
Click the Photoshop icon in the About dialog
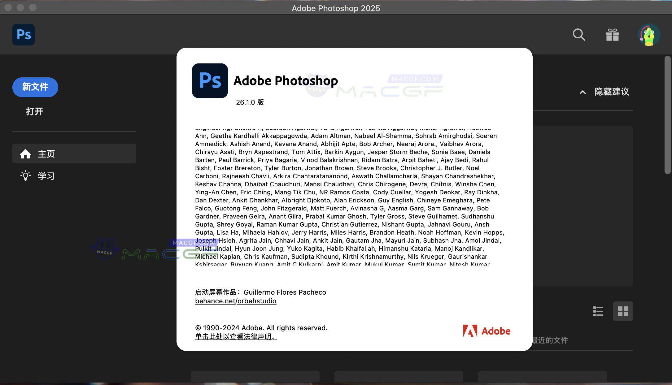(210, 80)
